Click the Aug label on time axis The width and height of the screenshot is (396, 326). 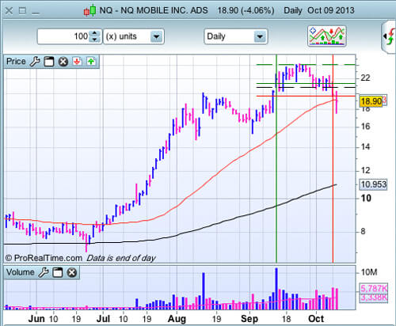point(177,319)
